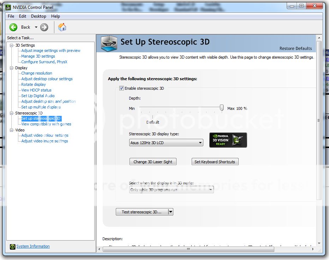Collapse the 3D Settings tree node
Screen dimensions: 329x260
[x=12, y=45]
